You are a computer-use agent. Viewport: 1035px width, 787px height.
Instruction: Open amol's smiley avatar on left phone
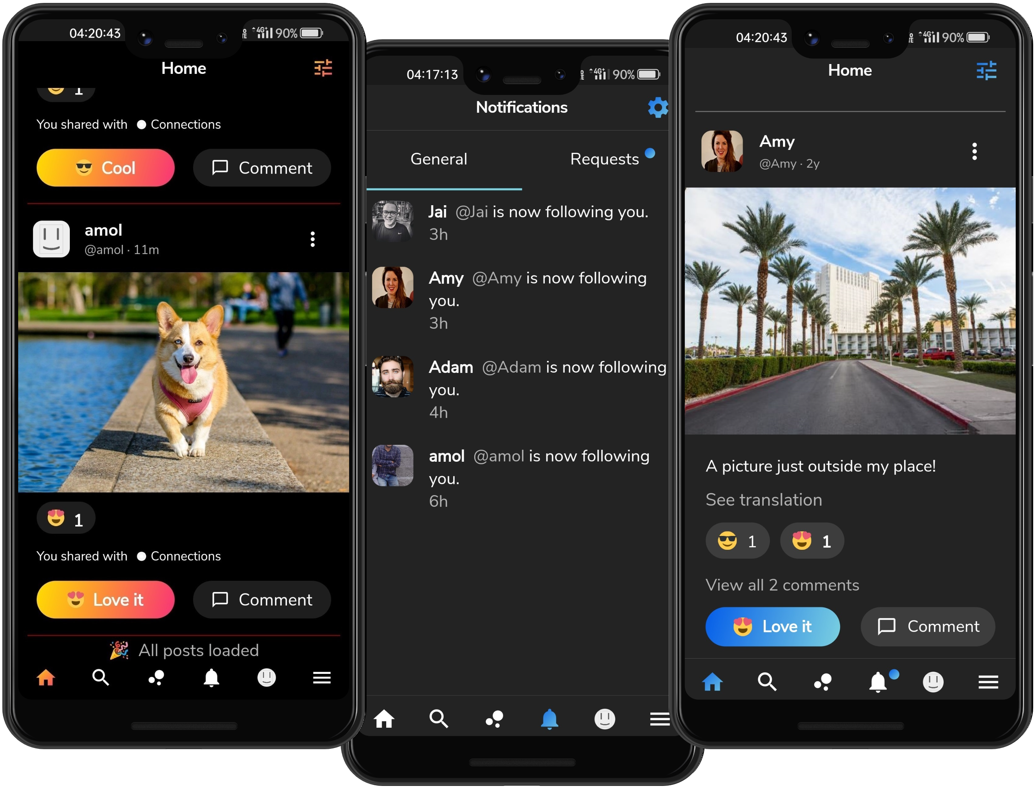tap(52, 239)
